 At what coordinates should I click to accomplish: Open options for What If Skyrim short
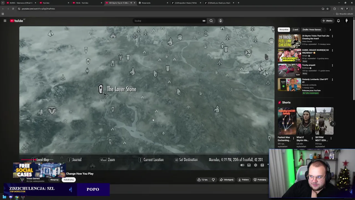coord(312,138)
